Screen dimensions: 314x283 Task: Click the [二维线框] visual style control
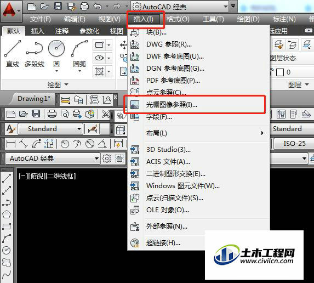[61, 176]
